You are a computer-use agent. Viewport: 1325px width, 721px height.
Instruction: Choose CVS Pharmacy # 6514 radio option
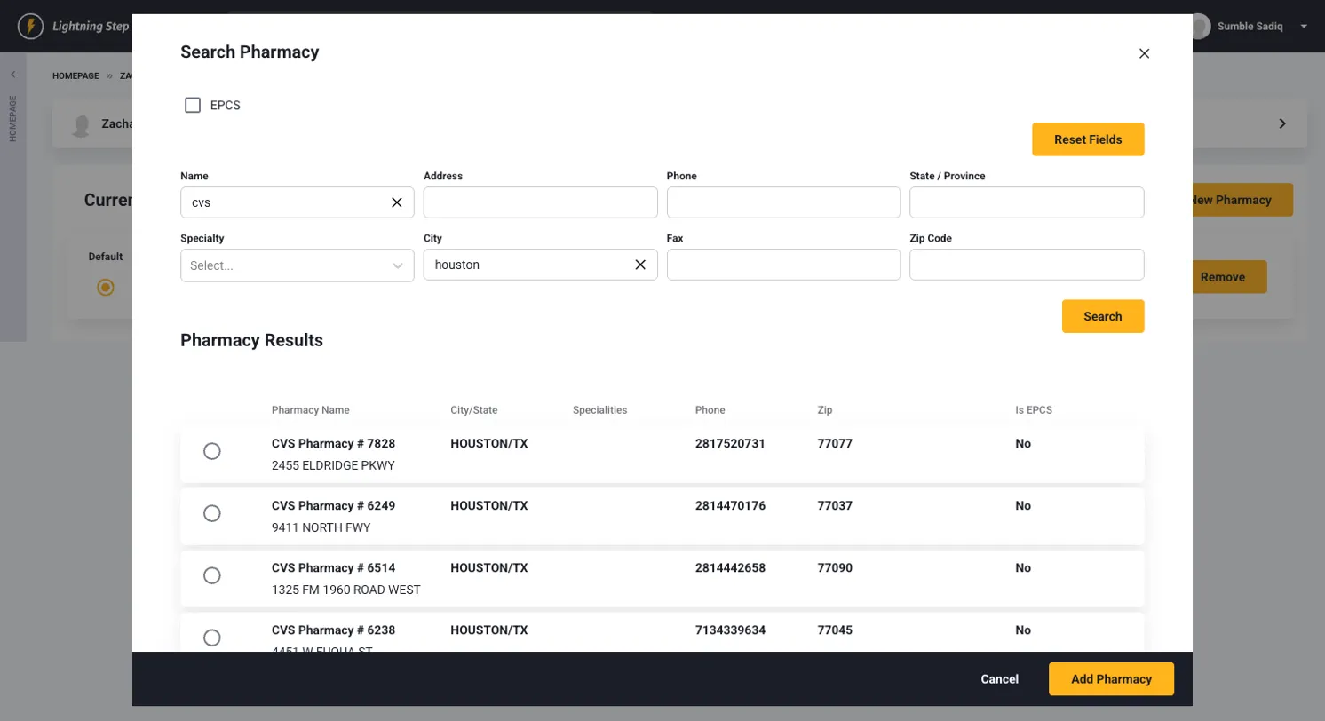(212, 575)
